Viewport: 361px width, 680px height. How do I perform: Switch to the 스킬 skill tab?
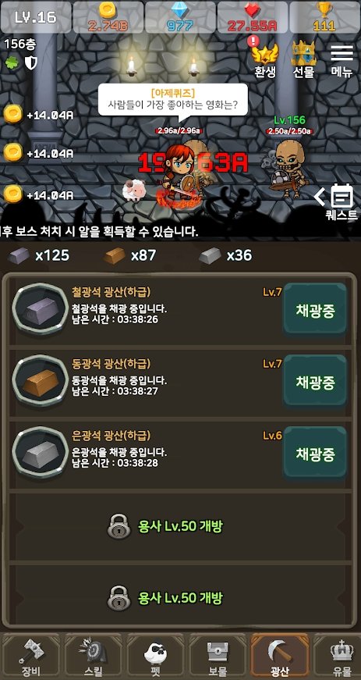93,656
